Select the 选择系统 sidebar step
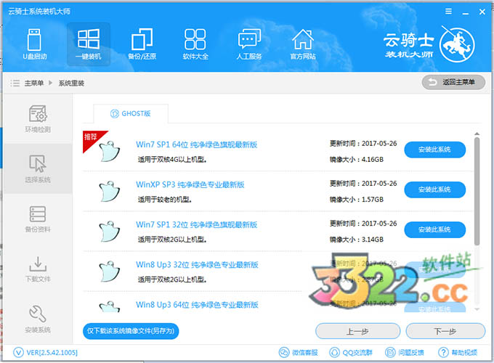 click(38, 168)
